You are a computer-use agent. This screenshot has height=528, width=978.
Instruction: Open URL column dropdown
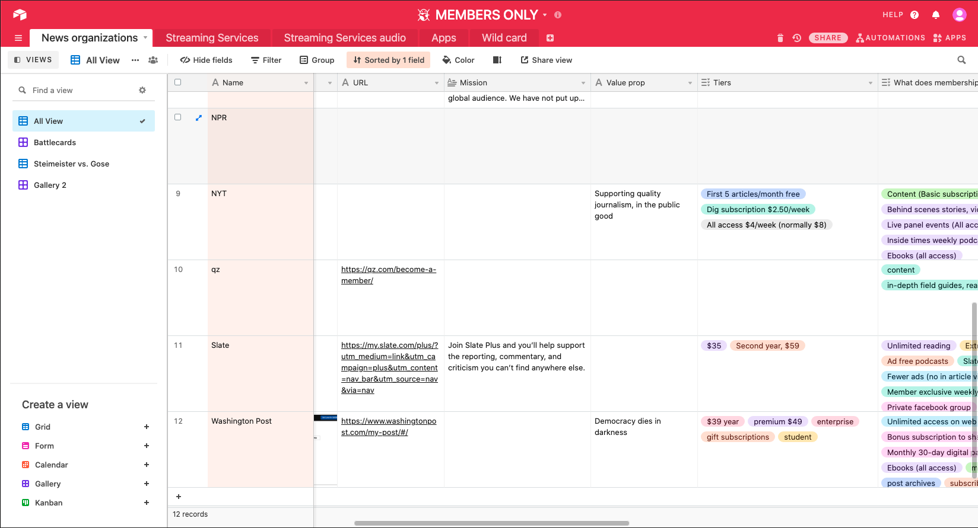click(x=437, y=83)
